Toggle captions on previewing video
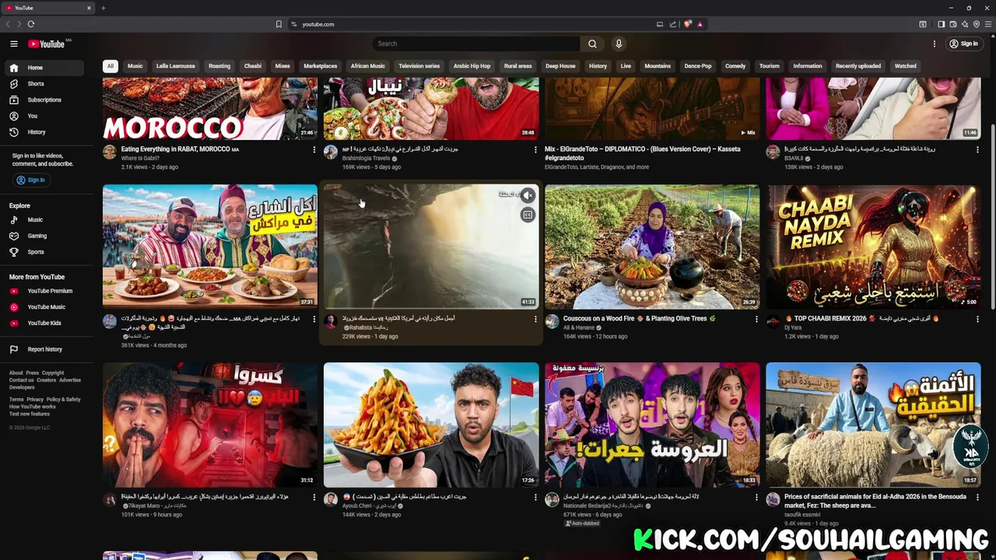The height and width of the screenshot is (560, 996). [528, 215]
